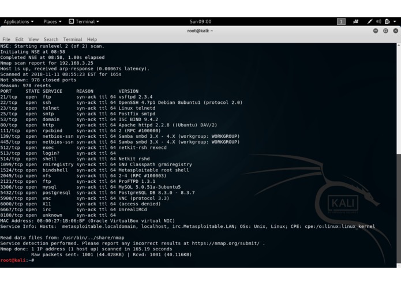Open the File menu
Viewport: 401px width, 285px height.
[6, 39]
